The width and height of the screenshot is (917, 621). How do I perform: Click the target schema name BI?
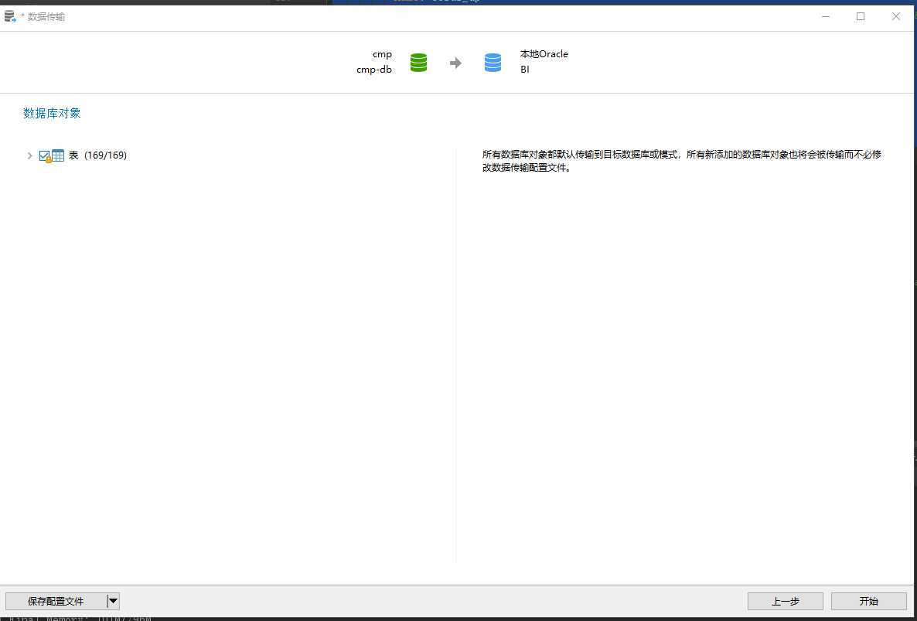[x=524, y=69]
